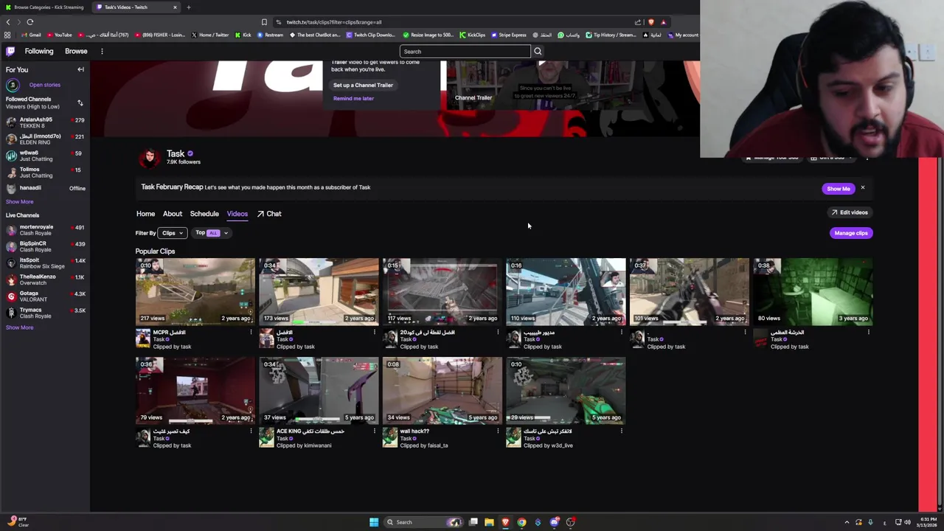This screenshot has height=531, width=944.
Task: Open Edit videos link
Action: (x=850, y=212)
